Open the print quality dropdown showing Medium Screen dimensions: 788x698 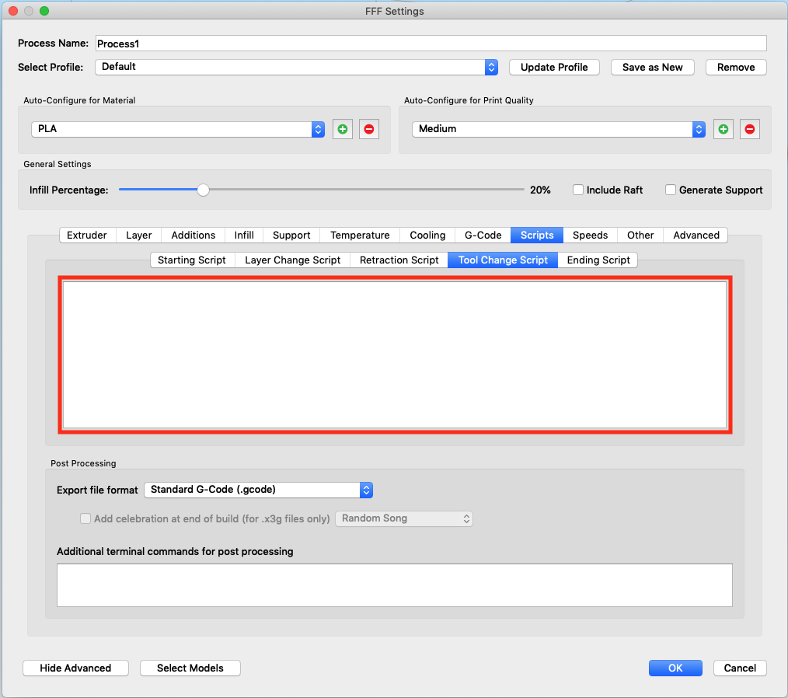tap(558, 129)
